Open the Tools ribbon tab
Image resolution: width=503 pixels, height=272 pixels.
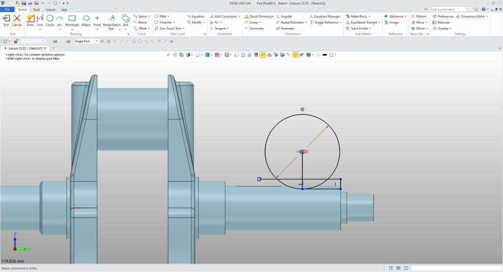click(36, 9)
